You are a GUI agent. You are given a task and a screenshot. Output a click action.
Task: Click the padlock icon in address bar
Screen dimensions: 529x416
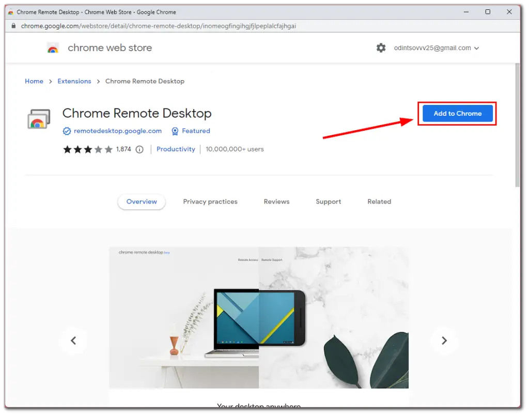13,26
